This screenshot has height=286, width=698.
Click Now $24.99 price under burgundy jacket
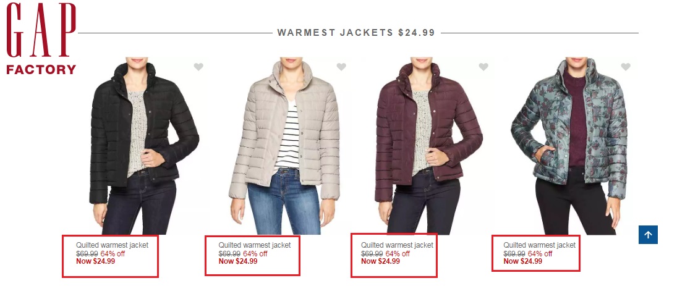tap(381, 261)
